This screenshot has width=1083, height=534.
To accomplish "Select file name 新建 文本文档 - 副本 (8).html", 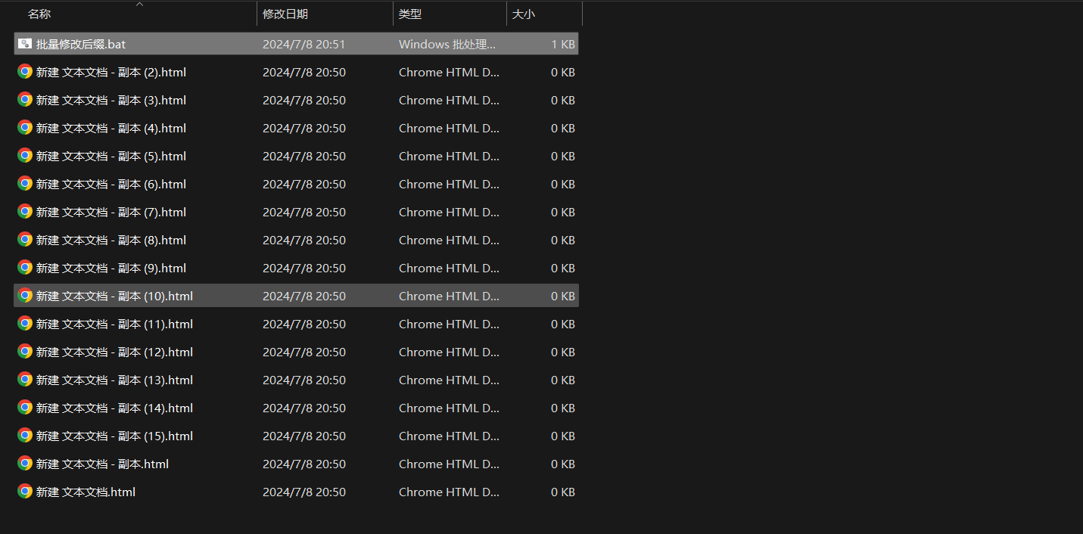I will click(x=111, y=240).
